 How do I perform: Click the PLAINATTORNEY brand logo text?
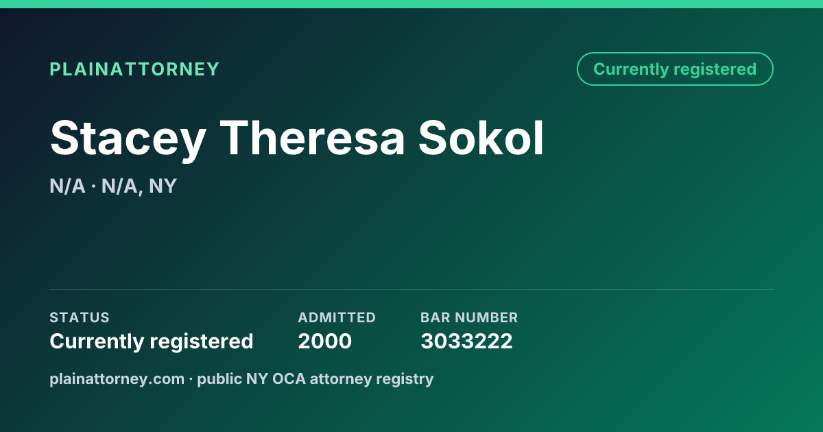(134, 69)
